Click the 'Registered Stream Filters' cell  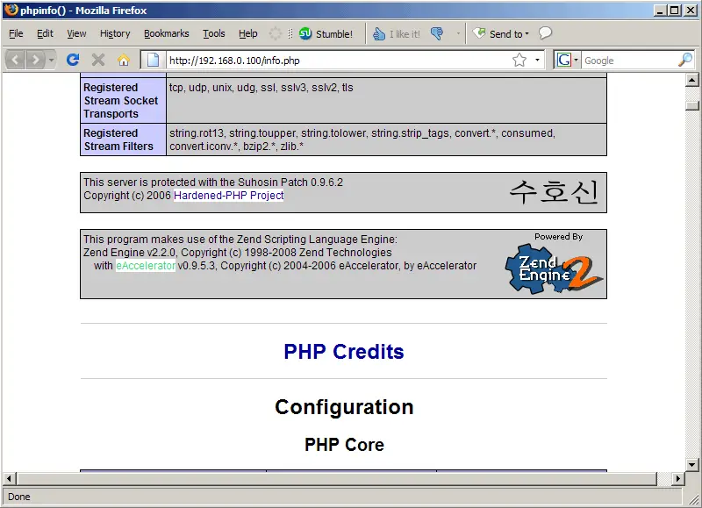coord(123,140)
